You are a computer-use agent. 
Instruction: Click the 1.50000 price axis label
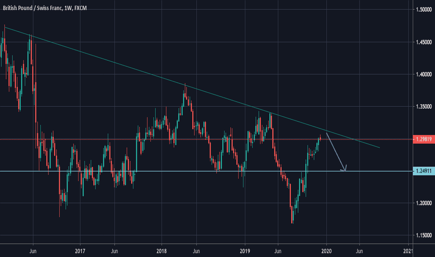click(x=424, y=10)
